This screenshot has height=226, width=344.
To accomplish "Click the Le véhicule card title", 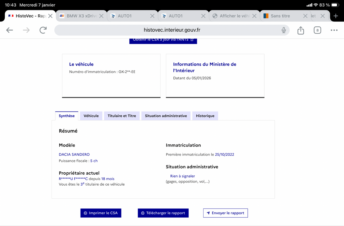I will pyautogui.click(x=81, y=64).
